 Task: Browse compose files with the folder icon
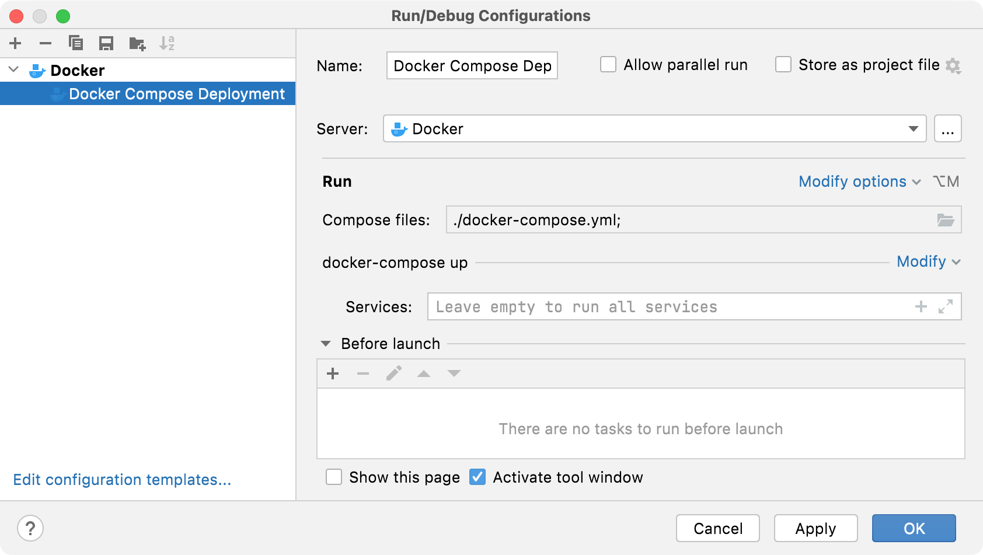pos(946,220)
